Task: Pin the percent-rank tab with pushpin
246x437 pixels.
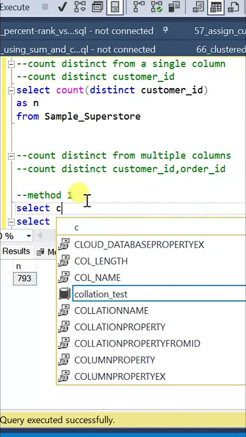Action: point(165,30)
